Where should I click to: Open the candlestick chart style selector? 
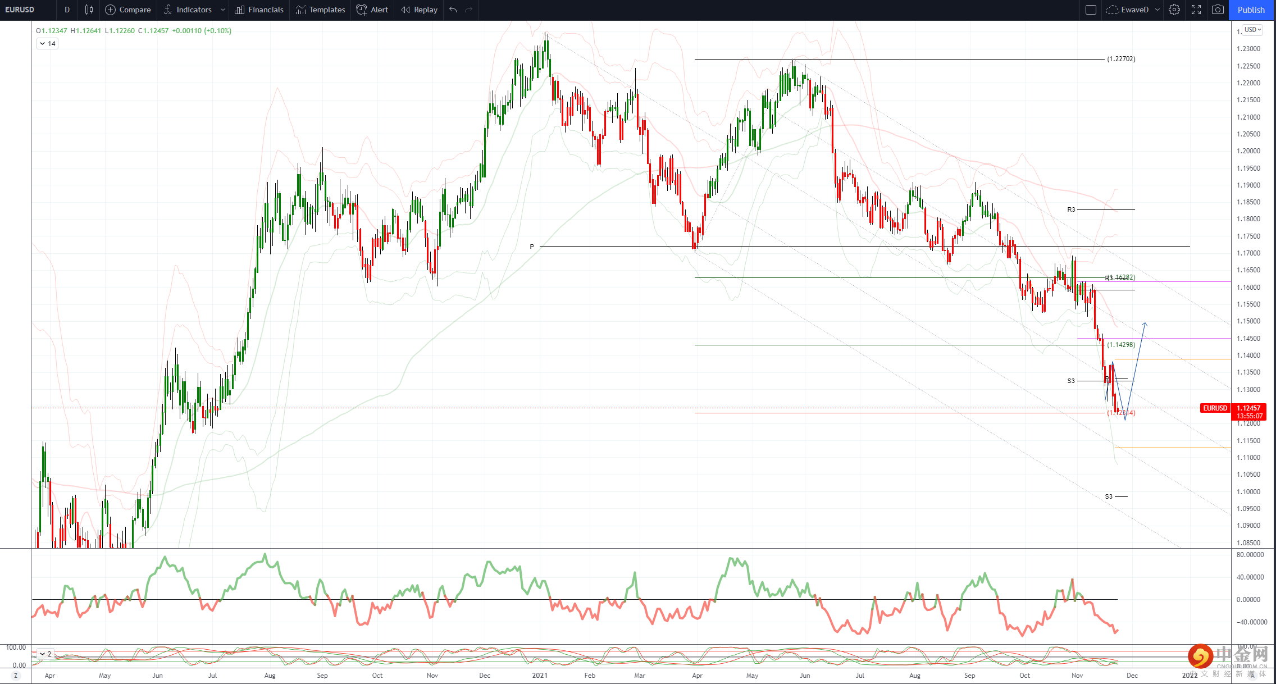coord(89,10)
